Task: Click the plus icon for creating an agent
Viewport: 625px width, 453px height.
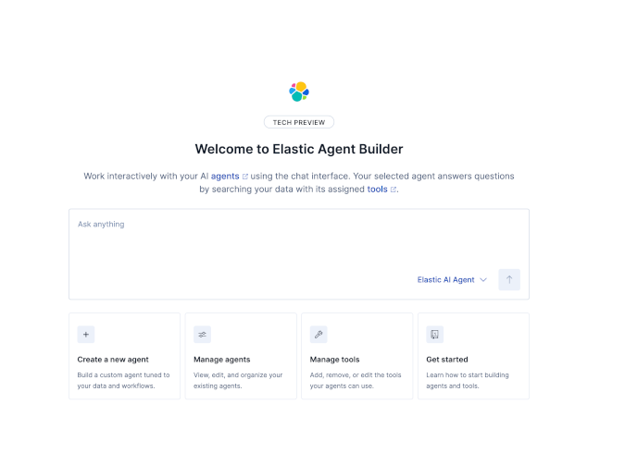Action: 86,335
